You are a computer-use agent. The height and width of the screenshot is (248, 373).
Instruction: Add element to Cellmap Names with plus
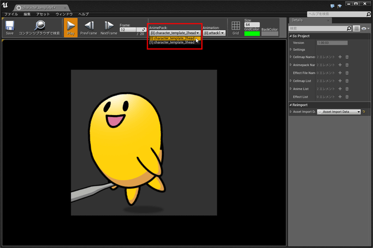click(340, 57)
